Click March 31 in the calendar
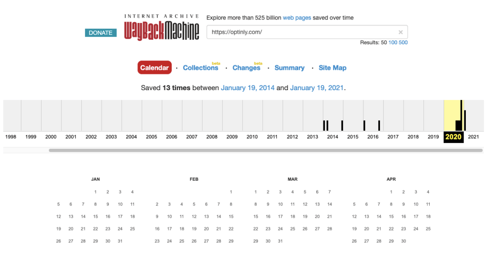The width and height of the screenshot is (488, 261). pyautogui.click(x=281, y=241)
